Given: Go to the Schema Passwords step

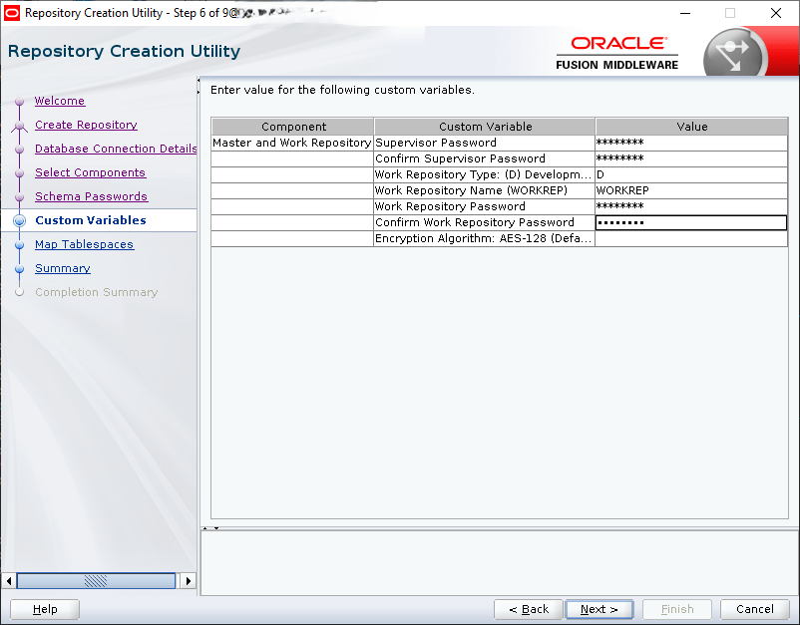Looking at the screenshot, I should (x=91, y=196).
